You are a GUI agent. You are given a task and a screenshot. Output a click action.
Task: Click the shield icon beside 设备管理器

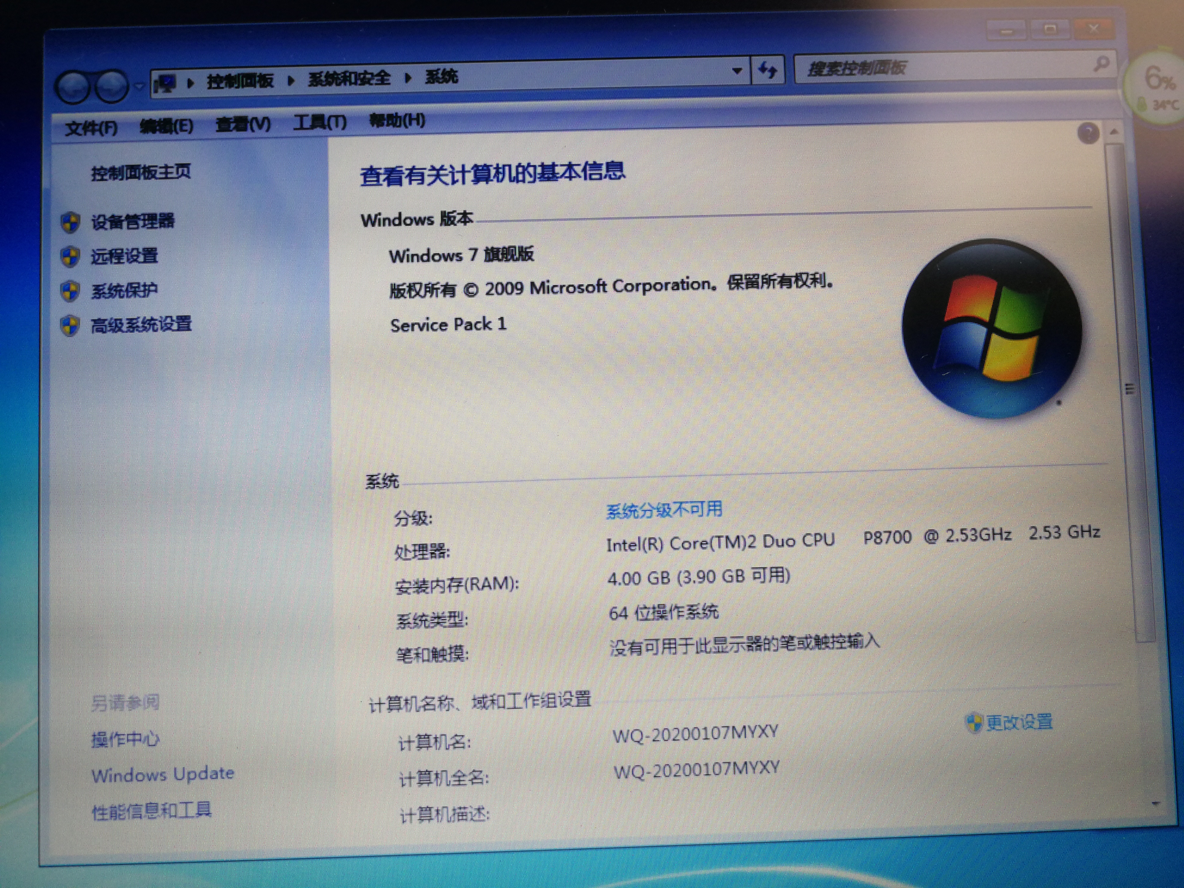point(70,223)
